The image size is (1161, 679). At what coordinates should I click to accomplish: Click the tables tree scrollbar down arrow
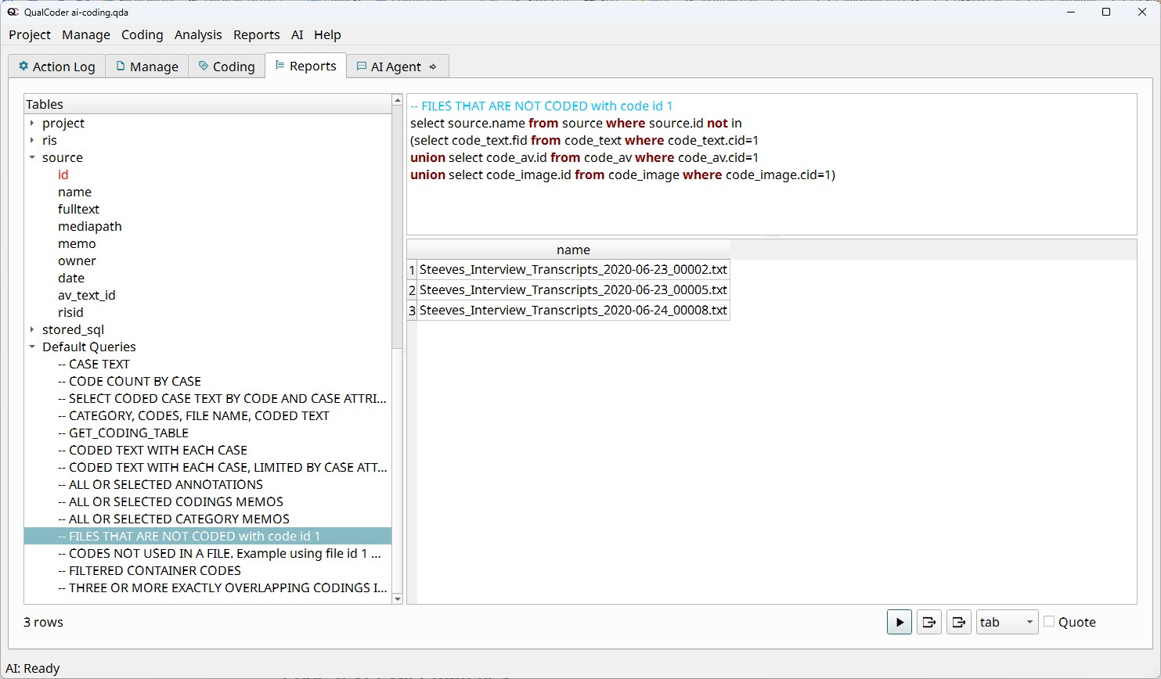[x=397, y=598]
